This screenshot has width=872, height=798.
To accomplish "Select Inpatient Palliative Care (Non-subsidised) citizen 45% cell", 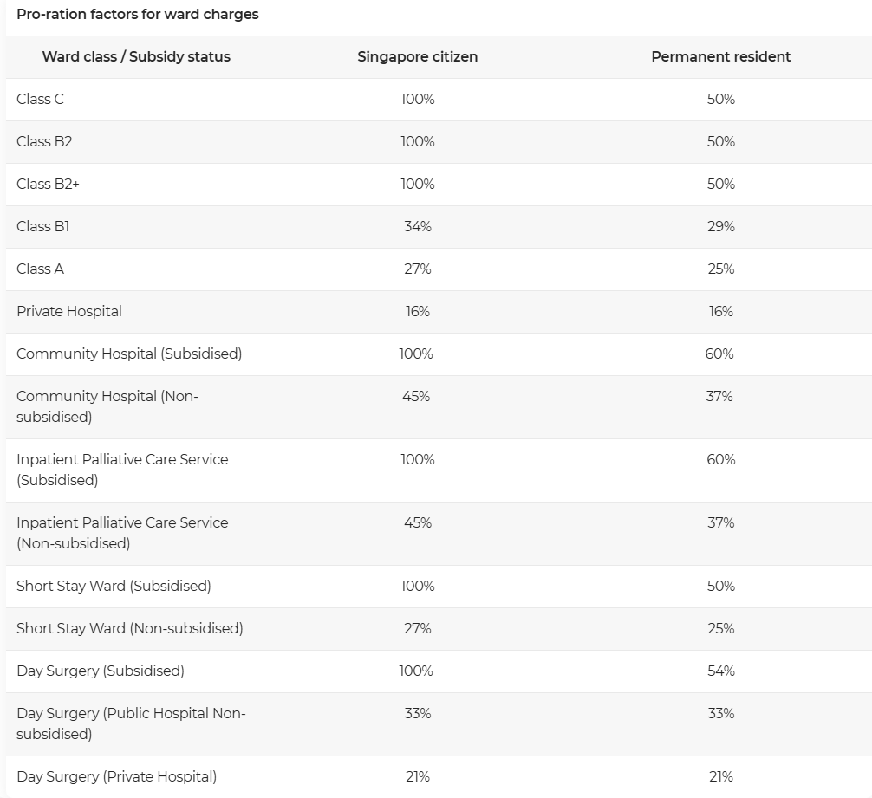I will click(417, 522).
